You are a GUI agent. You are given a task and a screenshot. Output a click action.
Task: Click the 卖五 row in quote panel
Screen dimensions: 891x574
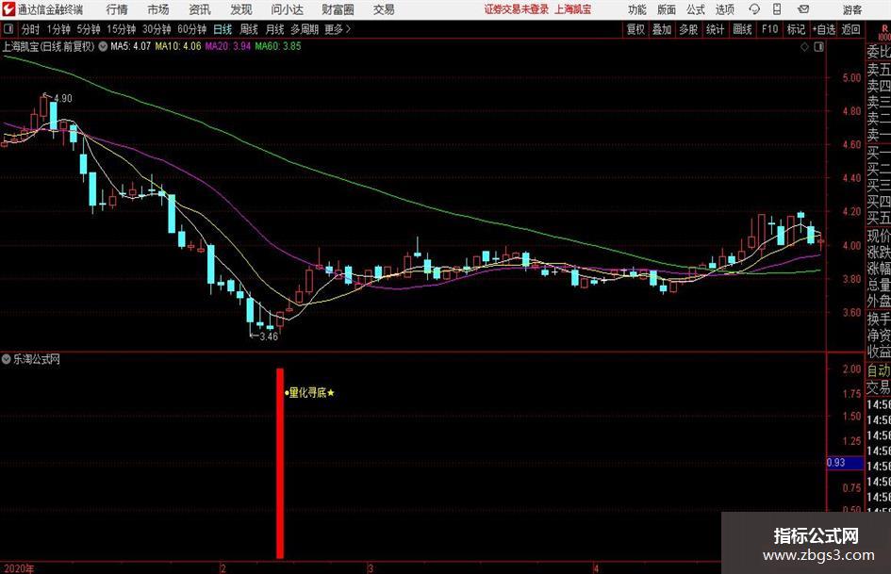(x=879, y=70)
